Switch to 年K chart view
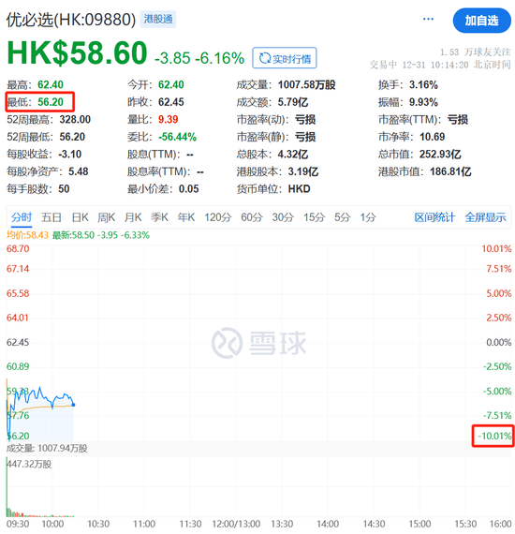Image resolution: width=515 pixels, height=534 pixels. [185, 217]
